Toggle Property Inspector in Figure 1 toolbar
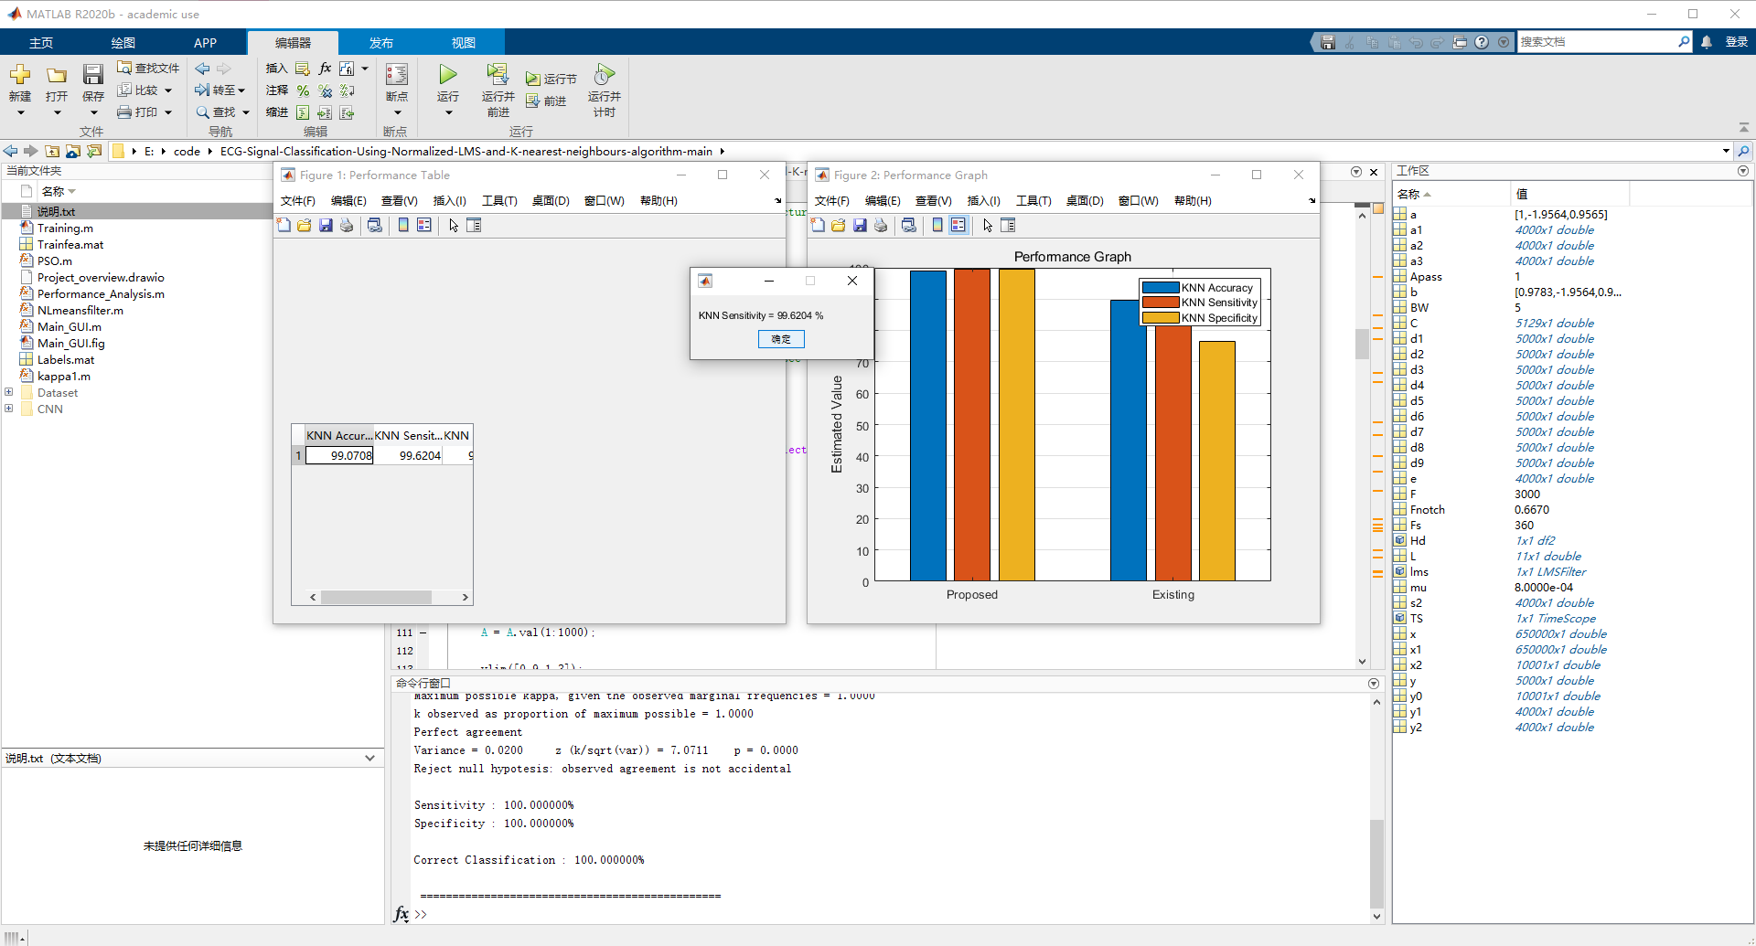This screenshot has height=946, width=1756. click(x=474, y=226)
